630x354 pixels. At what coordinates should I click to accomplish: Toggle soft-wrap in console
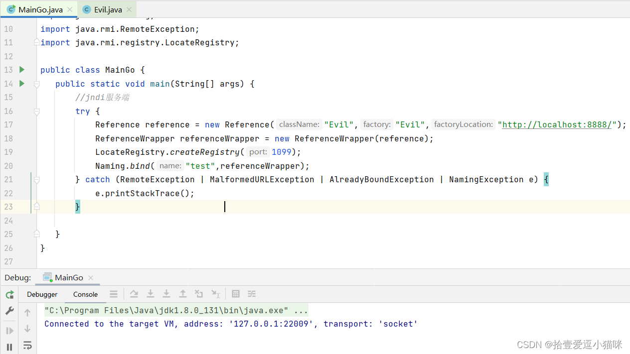click(27, 345)
